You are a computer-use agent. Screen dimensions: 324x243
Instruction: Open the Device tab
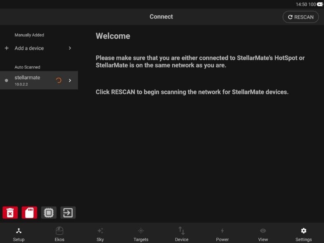(182, 234)
